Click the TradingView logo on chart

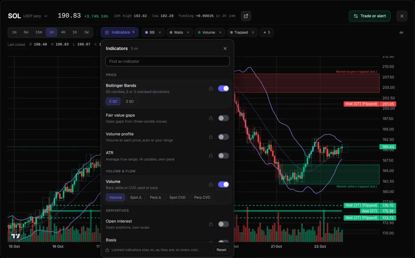coord(15,236)
